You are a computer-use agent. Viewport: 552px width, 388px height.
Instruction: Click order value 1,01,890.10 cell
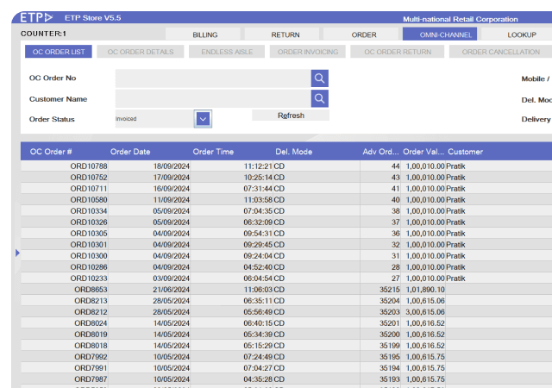[x=425, y=290]
